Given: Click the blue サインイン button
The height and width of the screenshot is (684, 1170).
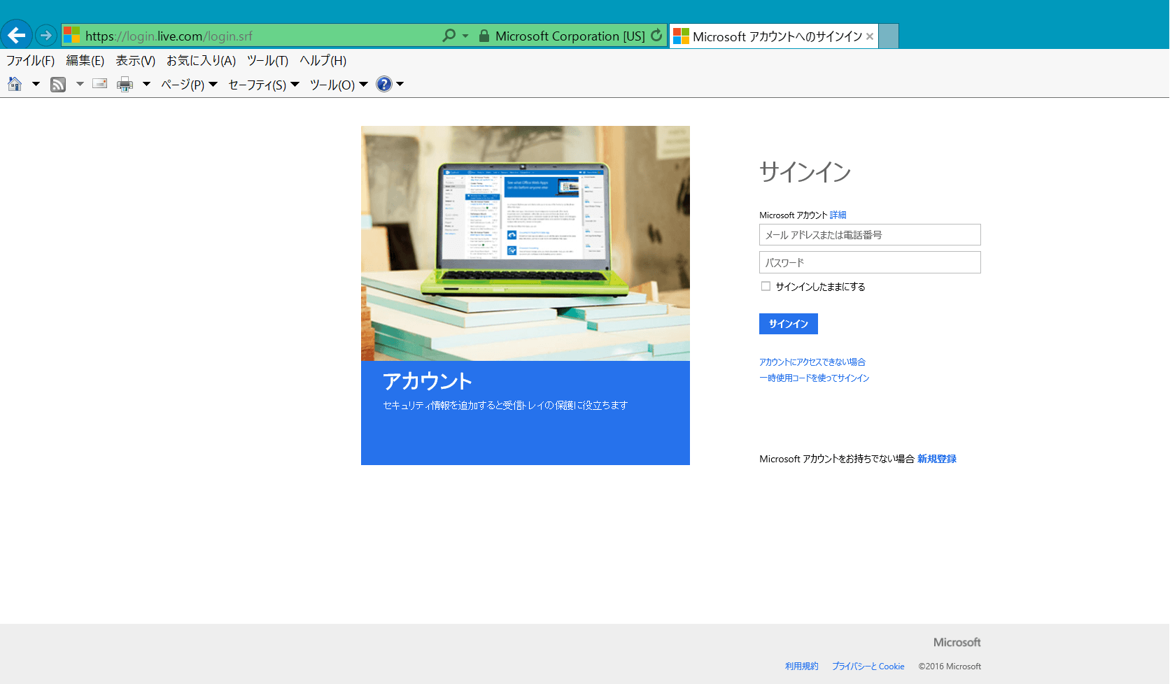Looking at the screenshot, I should coord(789,324).
